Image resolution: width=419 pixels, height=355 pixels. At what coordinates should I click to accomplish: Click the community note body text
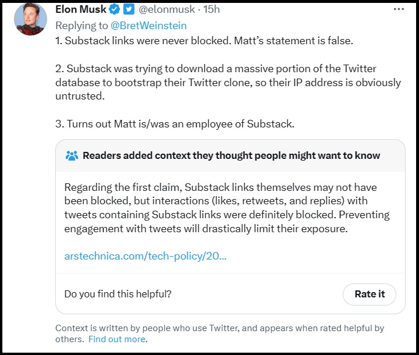click(227, 208)
